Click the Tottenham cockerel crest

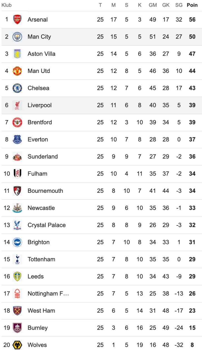coord(17,259)
